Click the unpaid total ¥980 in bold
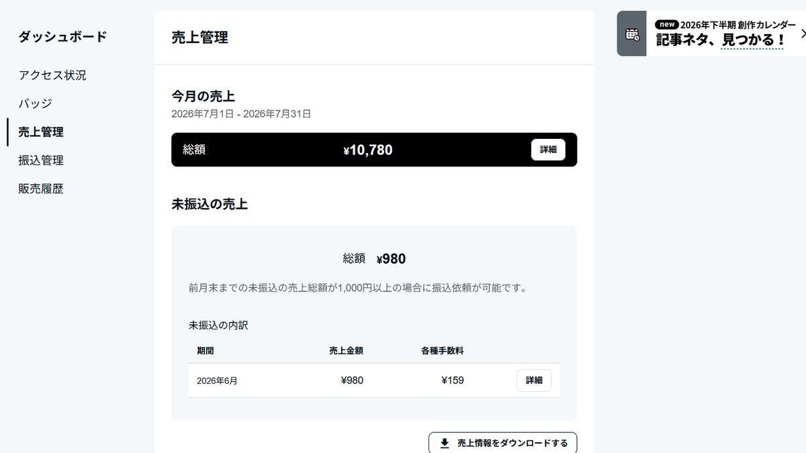 coord(391,259)
